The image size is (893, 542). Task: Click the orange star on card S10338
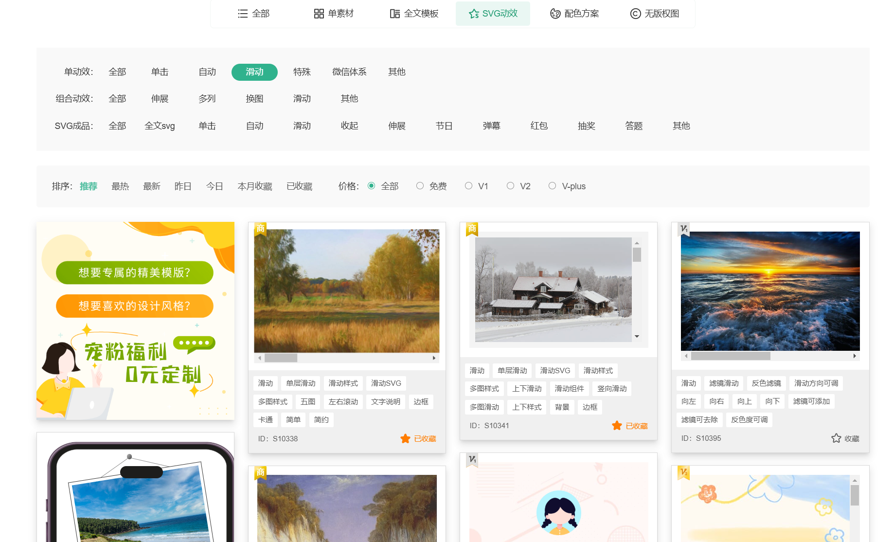pos(405,439)
